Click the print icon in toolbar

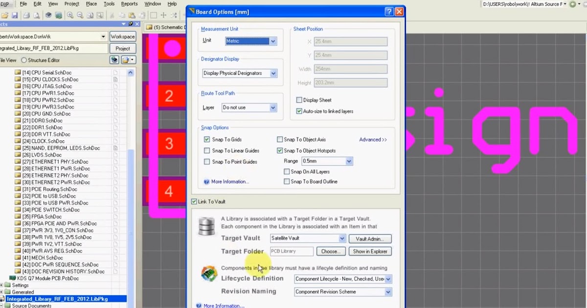(x=26, y=15)
